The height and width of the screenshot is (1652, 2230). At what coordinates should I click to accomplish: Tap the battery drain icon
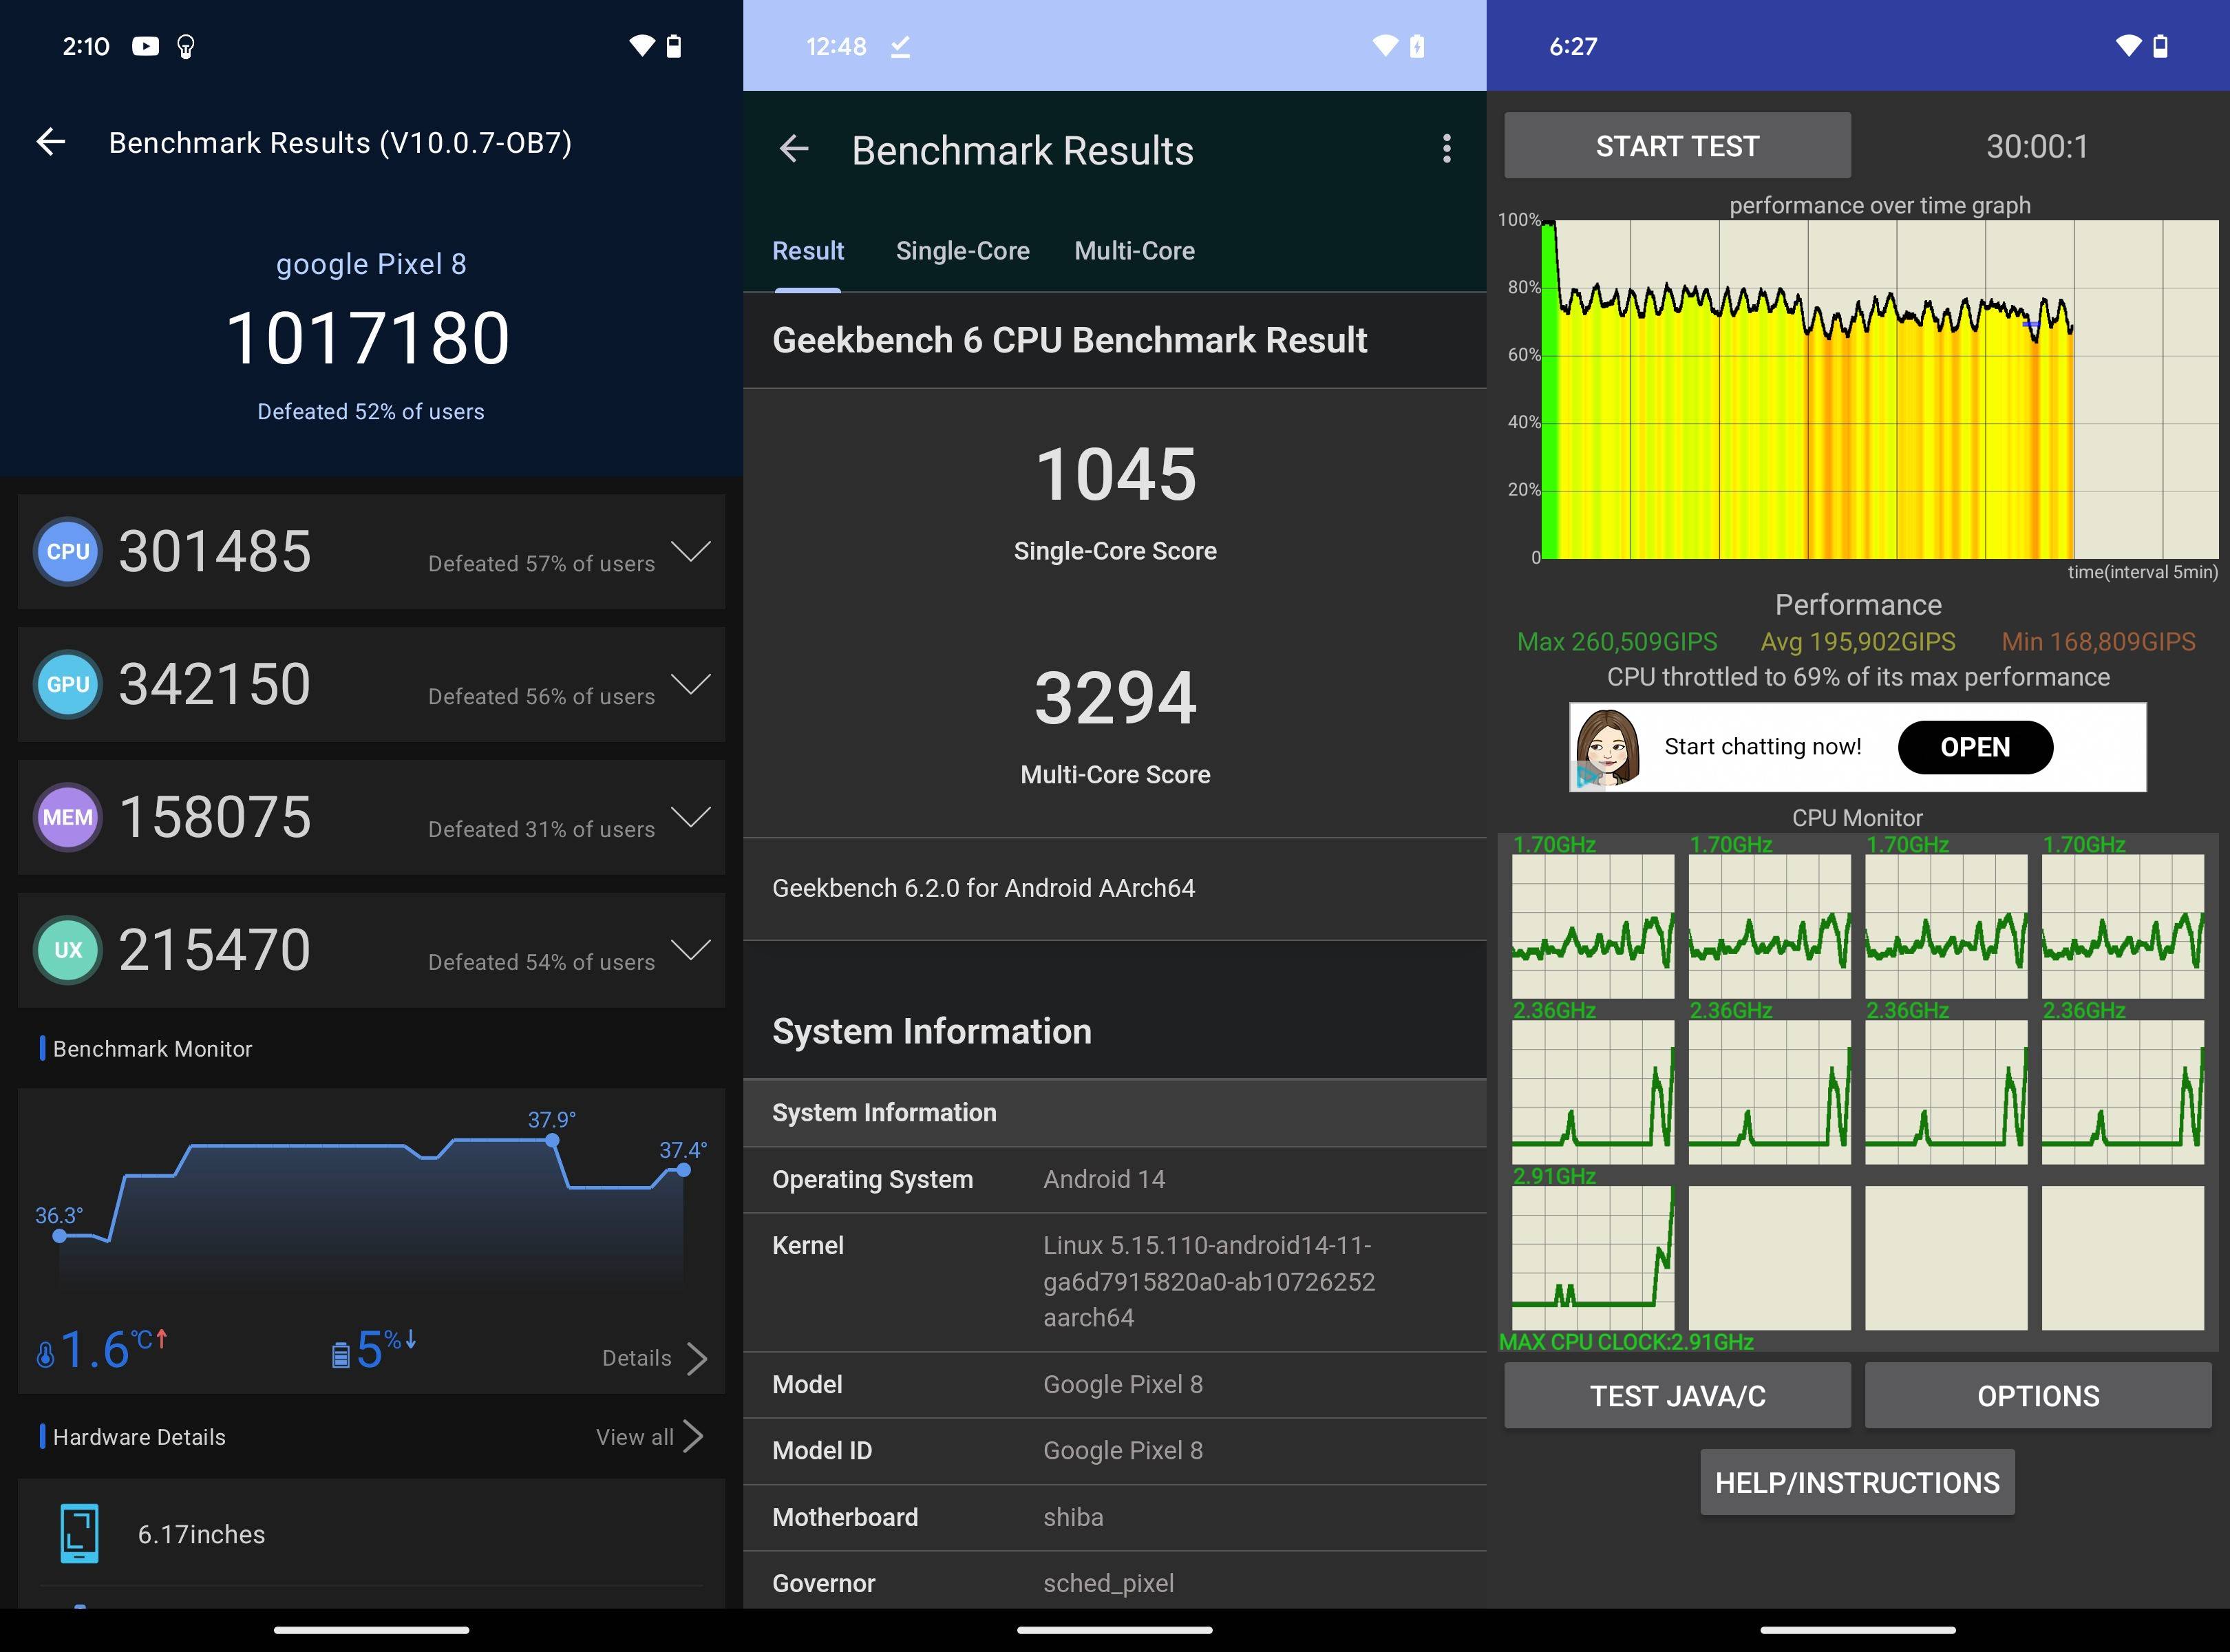[x=341, y=1355]
